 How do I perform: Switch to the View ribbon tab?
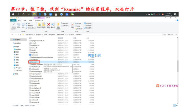point(30,21)
